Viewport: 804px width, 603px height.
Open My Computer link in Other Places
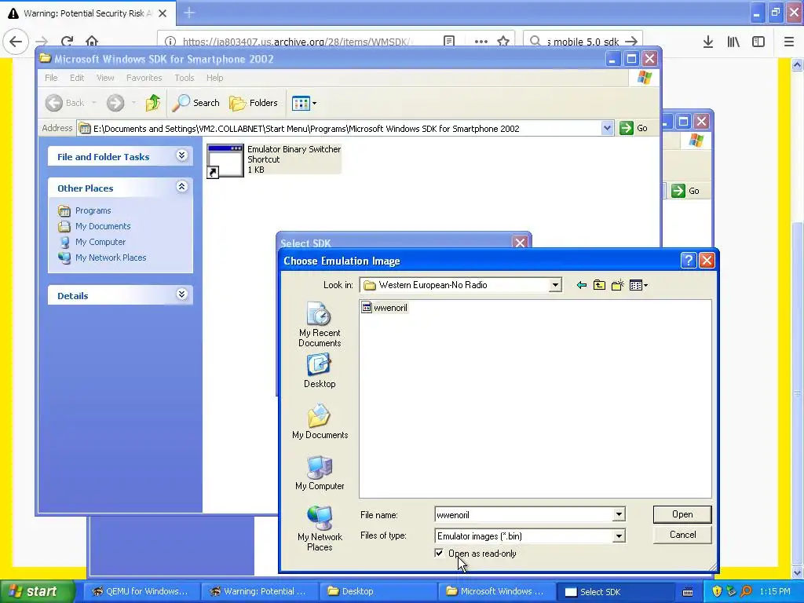coord(100,242)
